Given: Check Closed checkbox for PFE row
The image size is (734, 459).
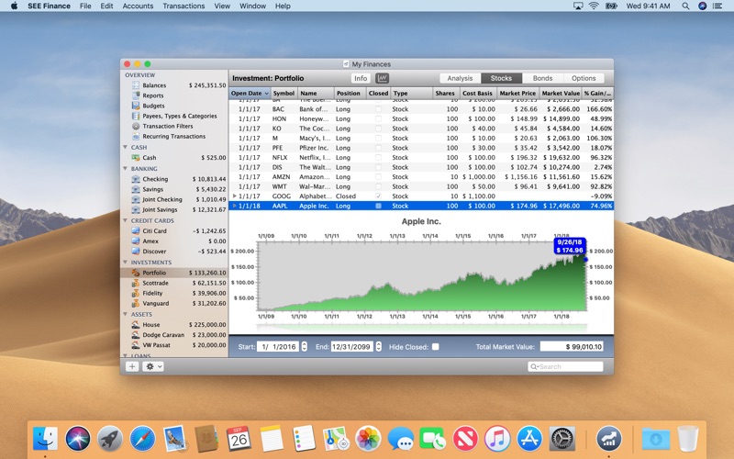Looking at the screenshot, I should pyautogui.click(x=378, y=148).
